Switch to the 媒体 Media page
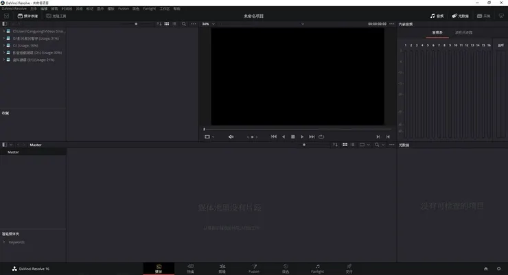 tap(159, 269)
